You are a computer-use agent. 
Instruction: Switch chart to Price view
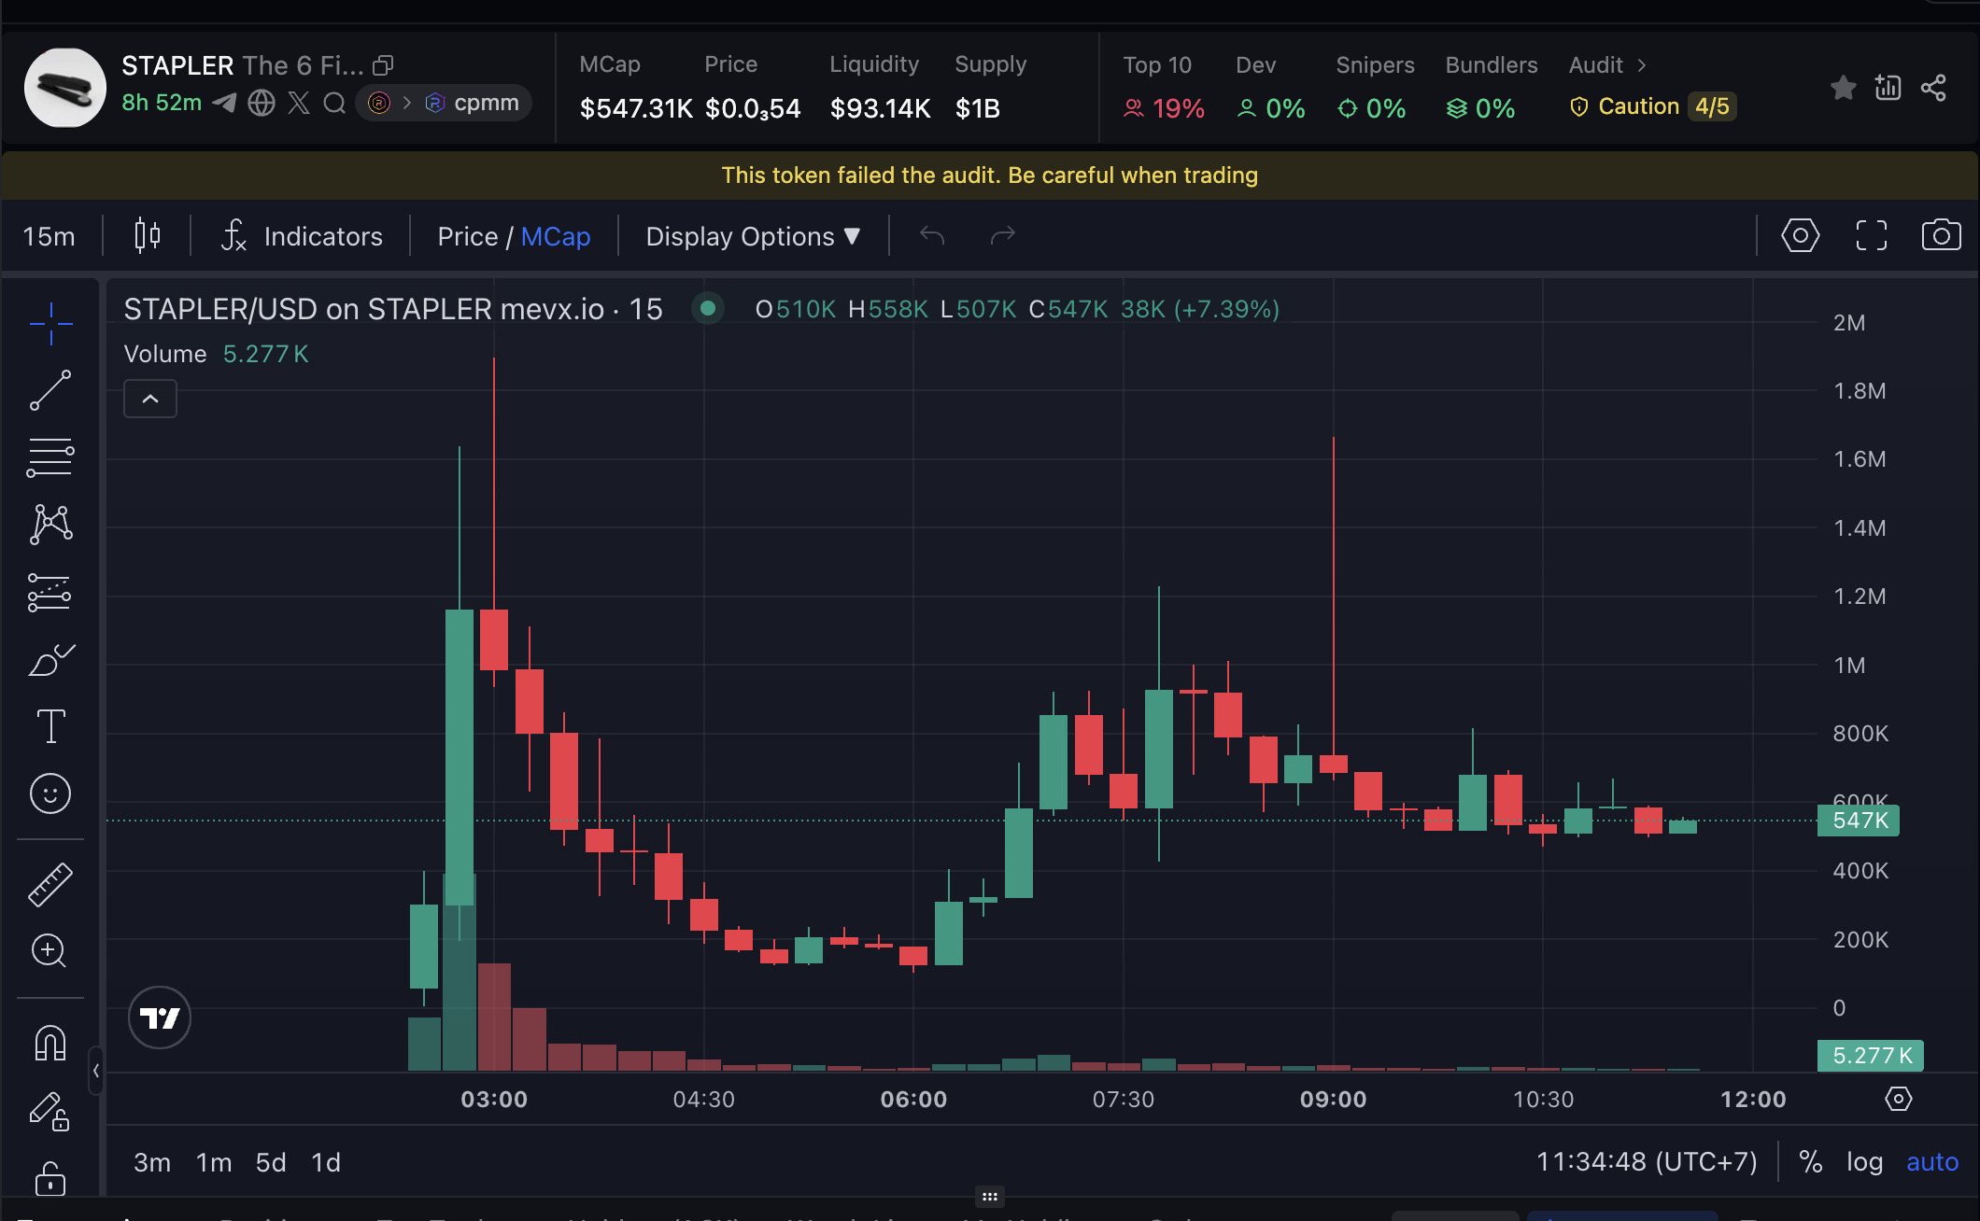467,236
